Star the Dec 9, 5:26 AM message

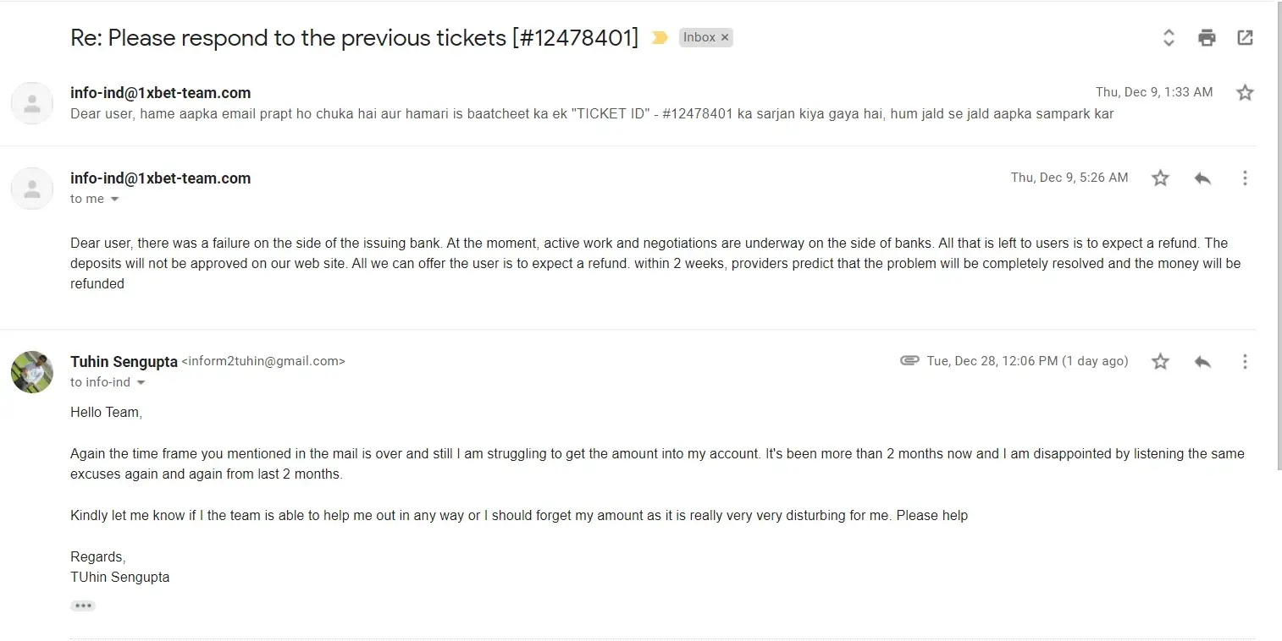[x=1160, y=178]
